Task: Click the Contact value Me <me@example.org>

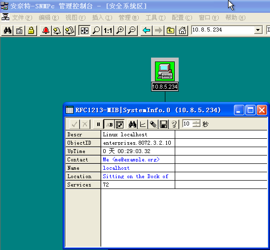Action: pyautogui.click(x=131, y=159)
